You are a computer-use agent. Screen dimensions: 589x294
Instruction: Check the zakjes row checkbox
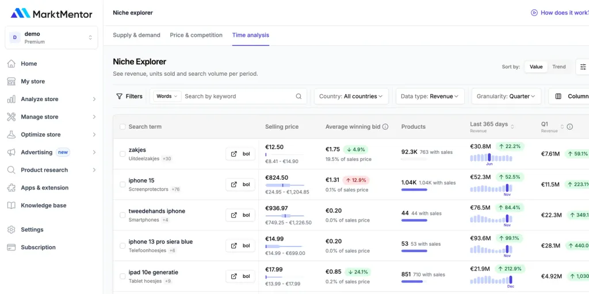(123, 154)
